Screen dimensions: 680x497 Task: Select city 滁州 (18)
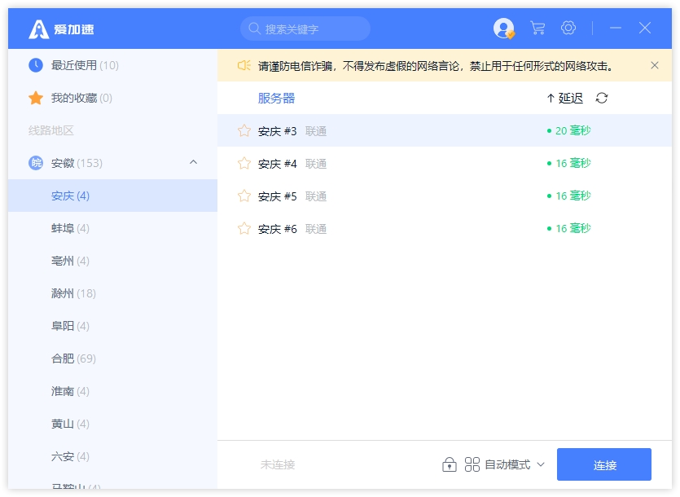112,293
